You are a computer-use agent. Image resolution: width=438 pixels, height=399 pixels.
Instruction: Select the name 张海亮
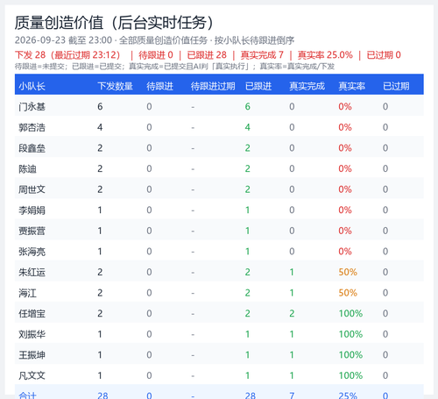(32, 252)
